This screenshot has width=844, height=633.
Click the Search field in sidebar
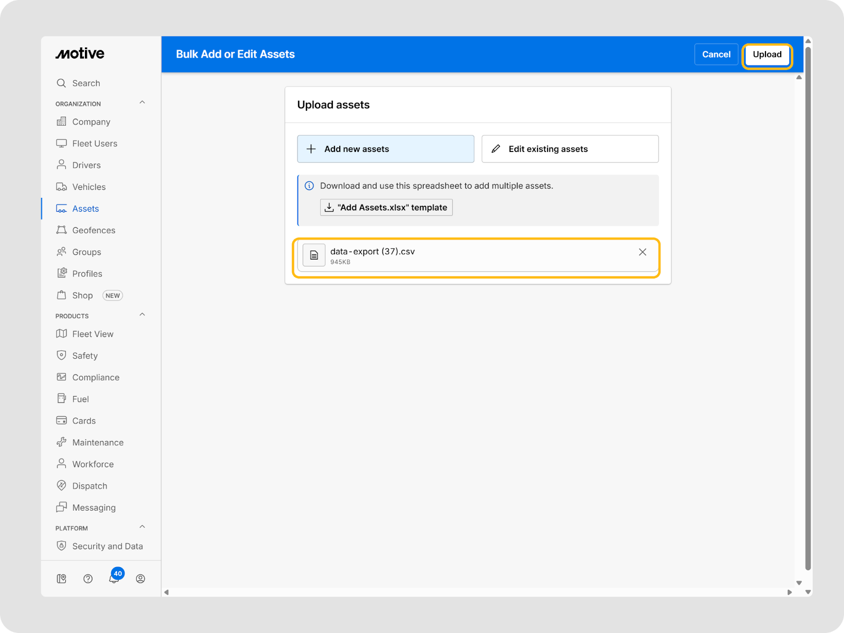pyautogui.click(x=86, y=83)
